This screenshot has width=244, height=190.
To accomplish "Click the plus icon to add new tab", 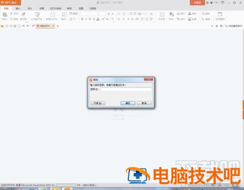I will [58, 26].
